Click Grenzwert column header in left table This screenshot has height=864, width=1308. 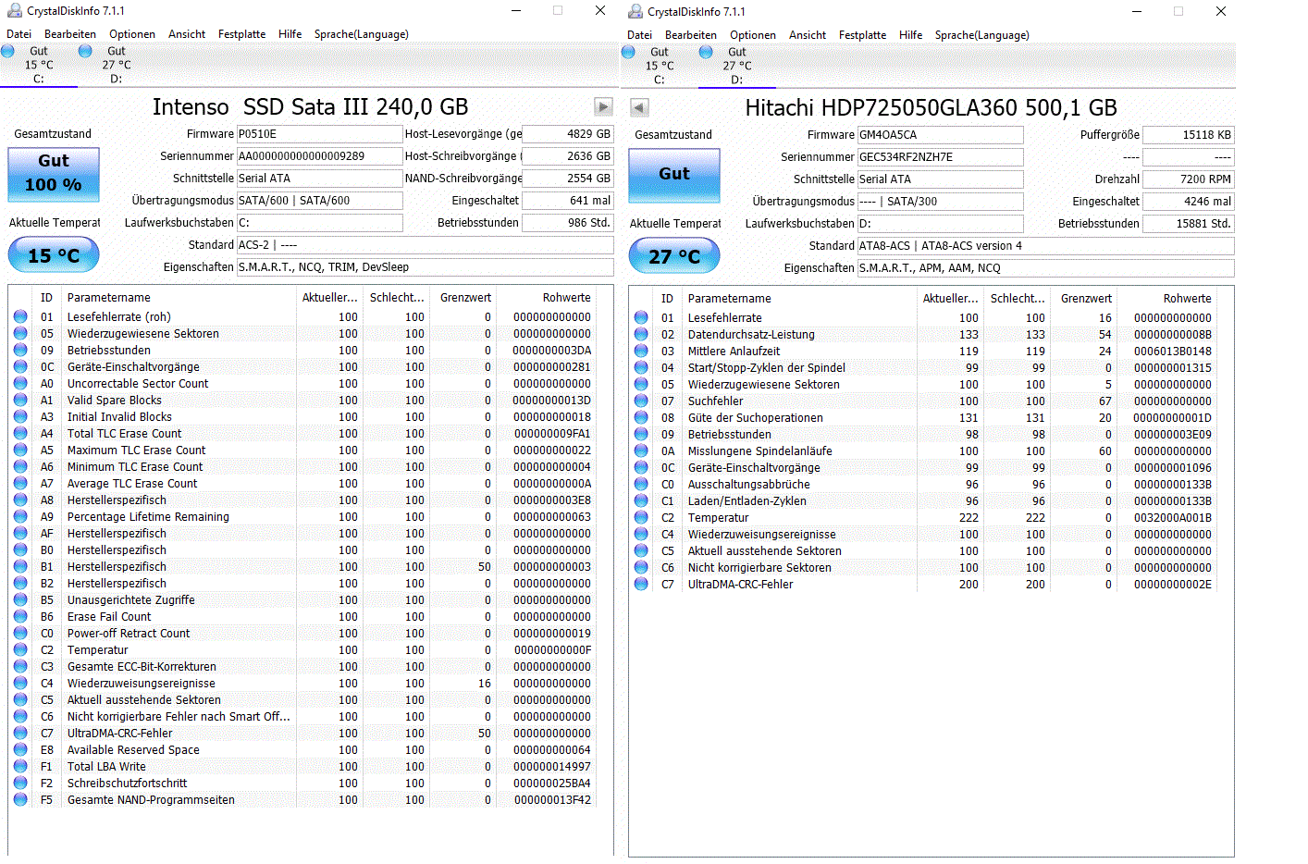click(464, 298)
